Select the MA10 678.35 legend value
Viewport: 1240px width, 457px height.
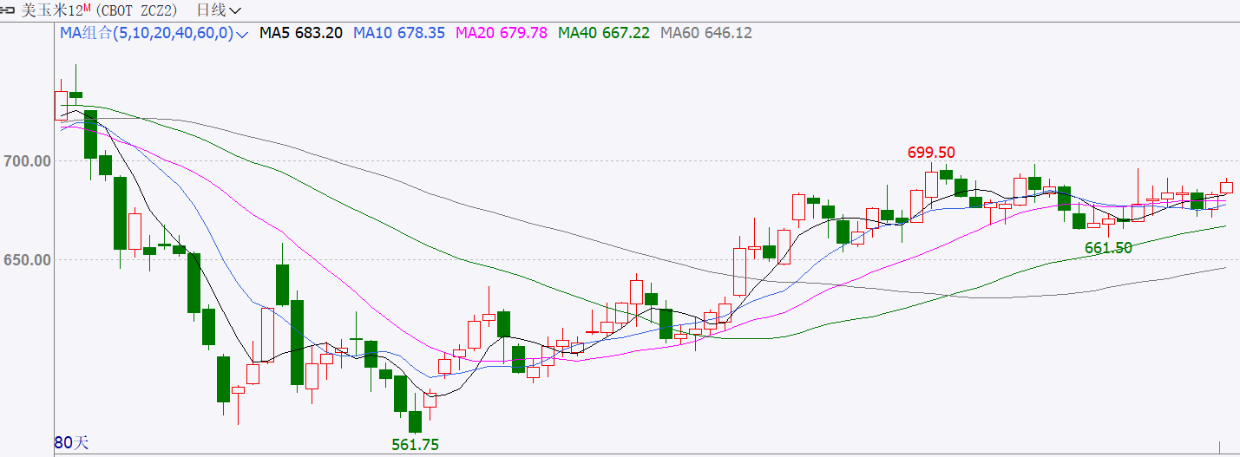point(399,33)
